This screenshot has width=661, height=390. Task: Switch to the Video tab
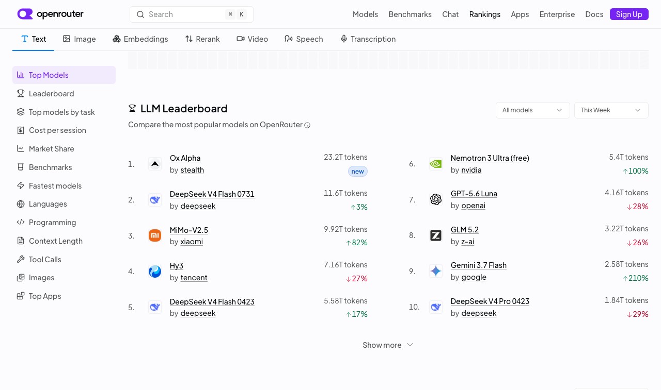[x=252, y=39]
